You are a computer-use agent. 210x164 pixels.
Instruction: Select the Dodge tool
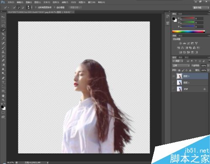(3, 73)
